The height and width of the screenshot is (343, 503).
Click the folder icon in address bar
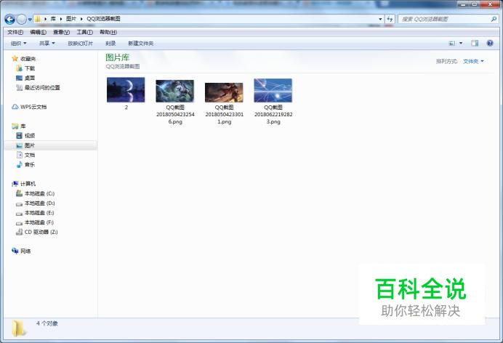coord(38,19)
